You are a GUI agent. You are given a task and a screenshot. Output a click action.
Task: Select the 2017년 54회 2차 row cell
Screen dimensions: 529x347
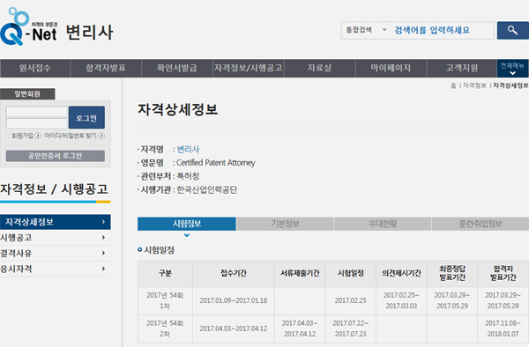point(165,329)
